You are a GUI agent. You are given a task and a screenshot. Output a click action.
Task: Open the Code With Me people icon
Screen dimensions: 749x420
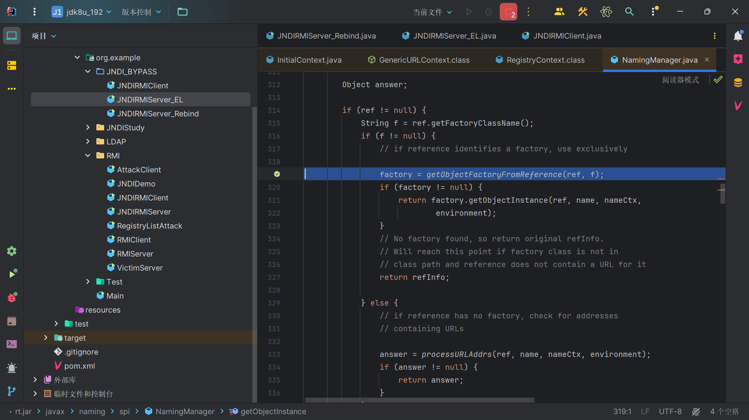(x=559, y=12)
